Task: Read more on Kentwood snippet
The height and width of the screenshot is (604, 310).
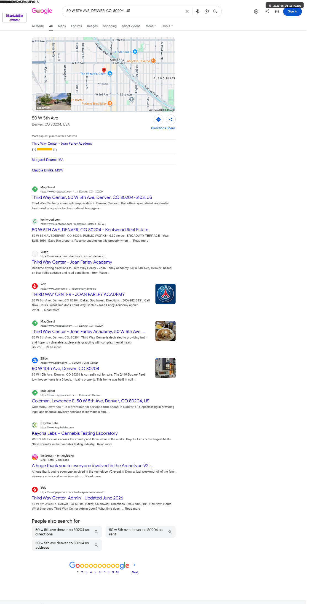Action: [x=141, y=241]
